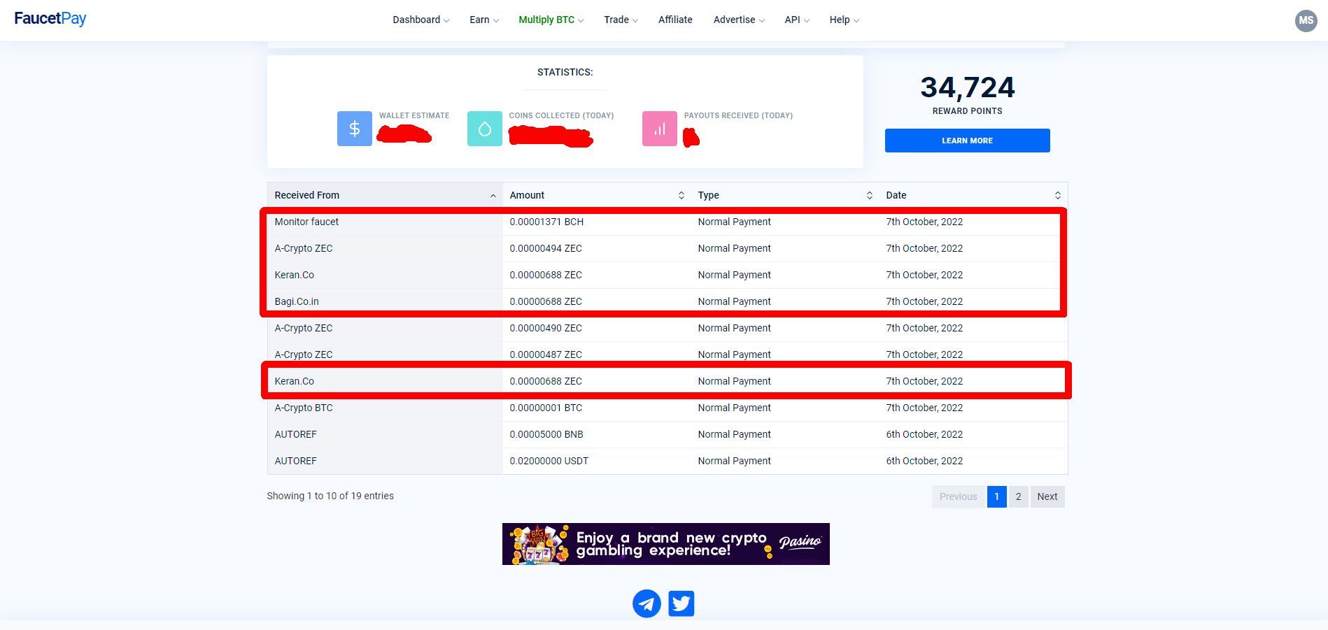This screenshot has height=630, width=1328.
Task: Open the Help dropdown
Action: pyautogui.click(x=845, y=20)
